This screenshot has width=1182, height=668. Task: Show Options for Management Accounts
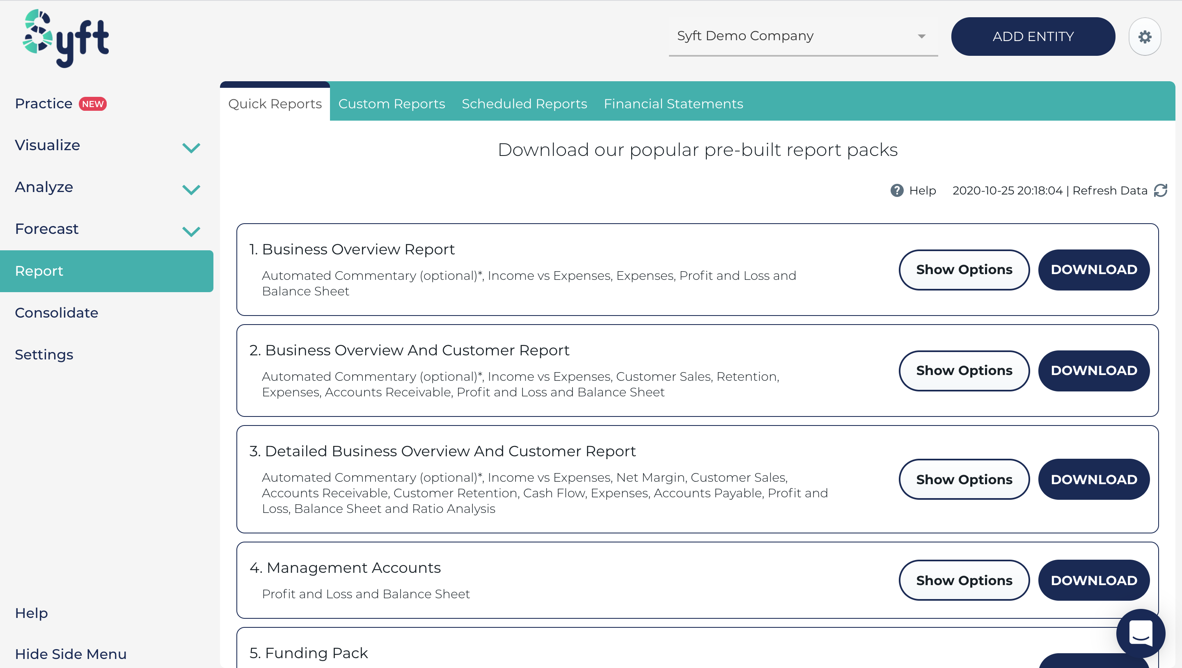(x=964, y=580)
